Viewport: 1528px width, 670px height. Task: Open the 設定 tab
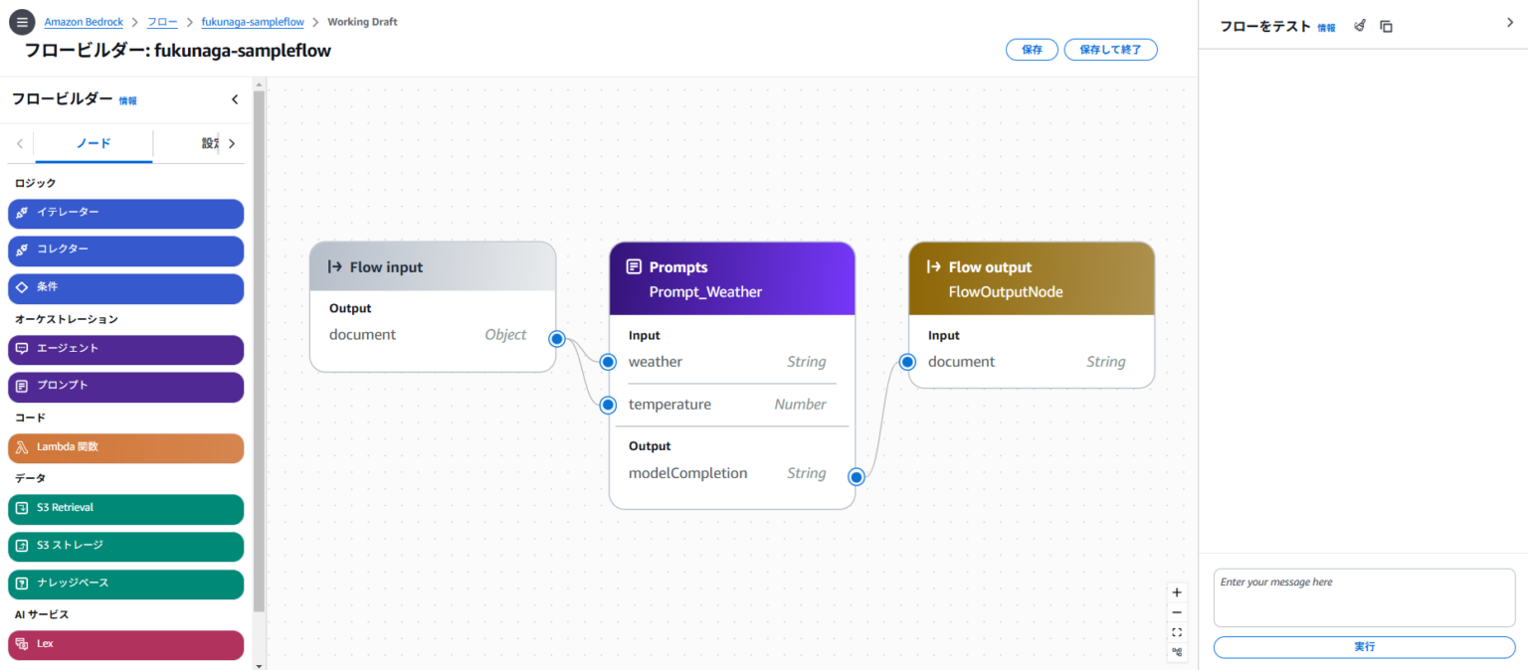coord(209,143)
